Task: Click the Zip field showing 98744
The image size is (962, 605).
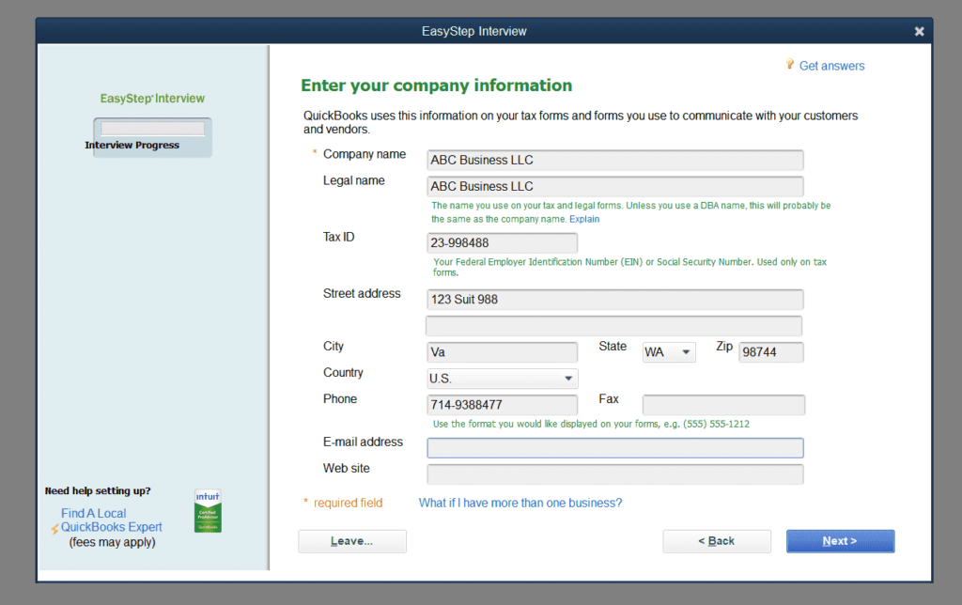Action: (771, 352)
